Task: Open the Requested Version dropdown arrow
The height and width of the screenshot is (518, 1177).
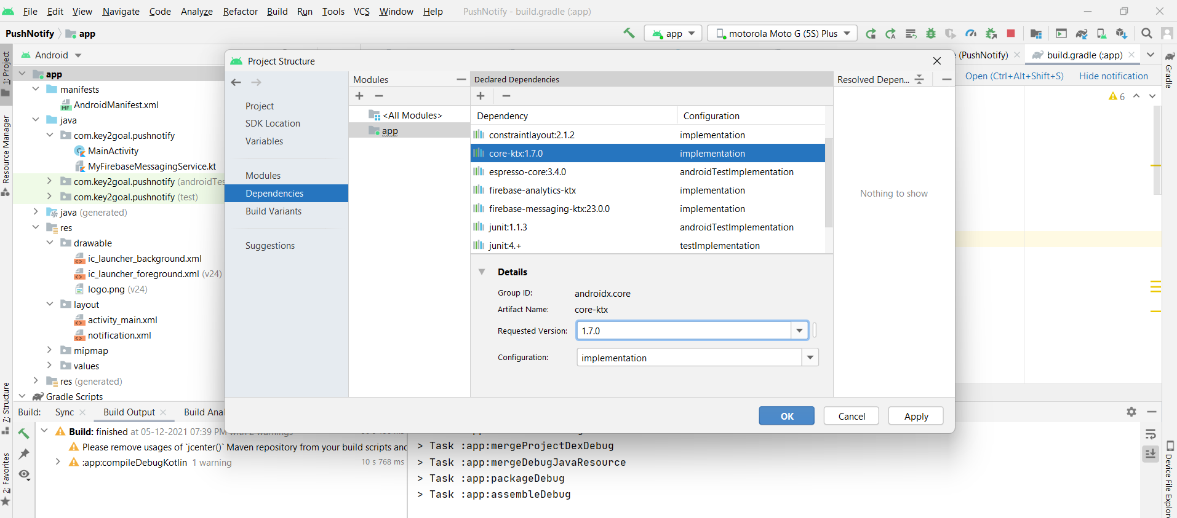Action: [x=799, y=331]
